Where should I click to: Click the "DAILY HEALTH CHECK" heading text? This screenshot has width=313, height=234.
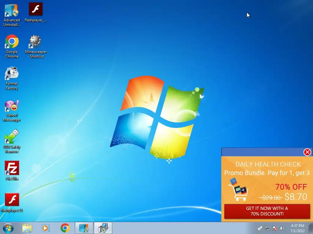click(x=268, y=164)
